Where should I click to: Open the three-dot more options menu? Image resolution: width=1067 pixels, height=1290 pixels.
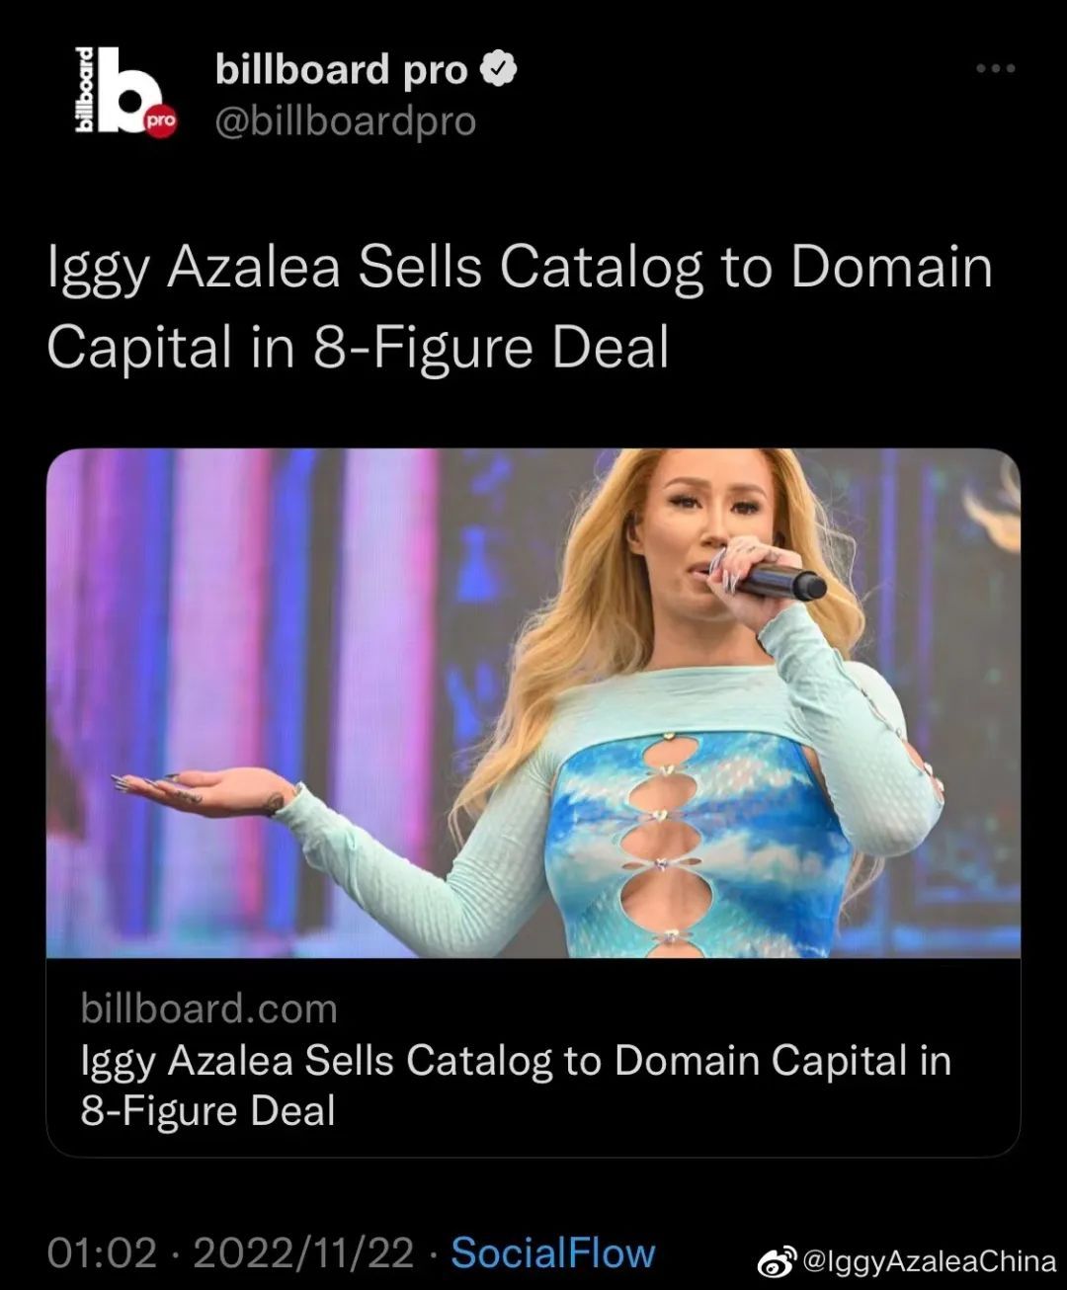(x=995, y=69)
